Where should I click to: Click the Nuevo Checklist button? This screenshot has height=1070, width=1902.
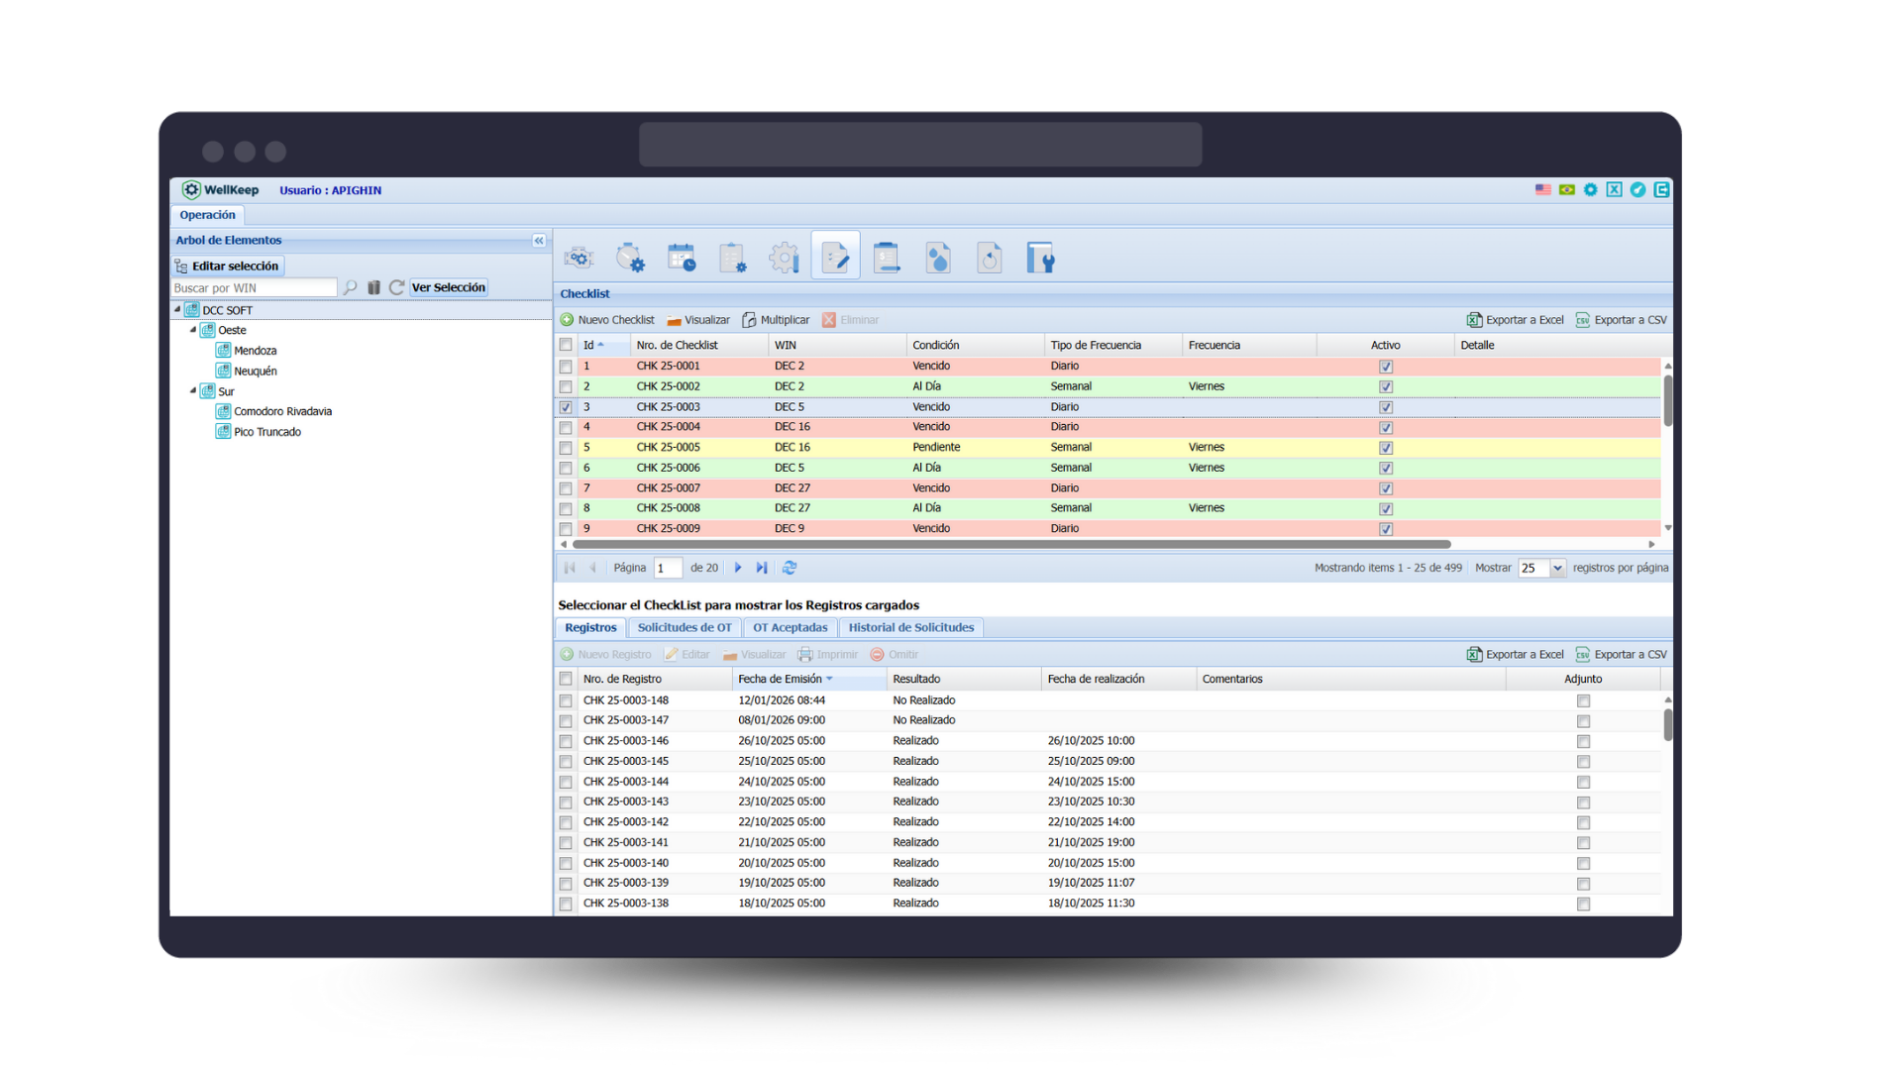pos(607,320)
